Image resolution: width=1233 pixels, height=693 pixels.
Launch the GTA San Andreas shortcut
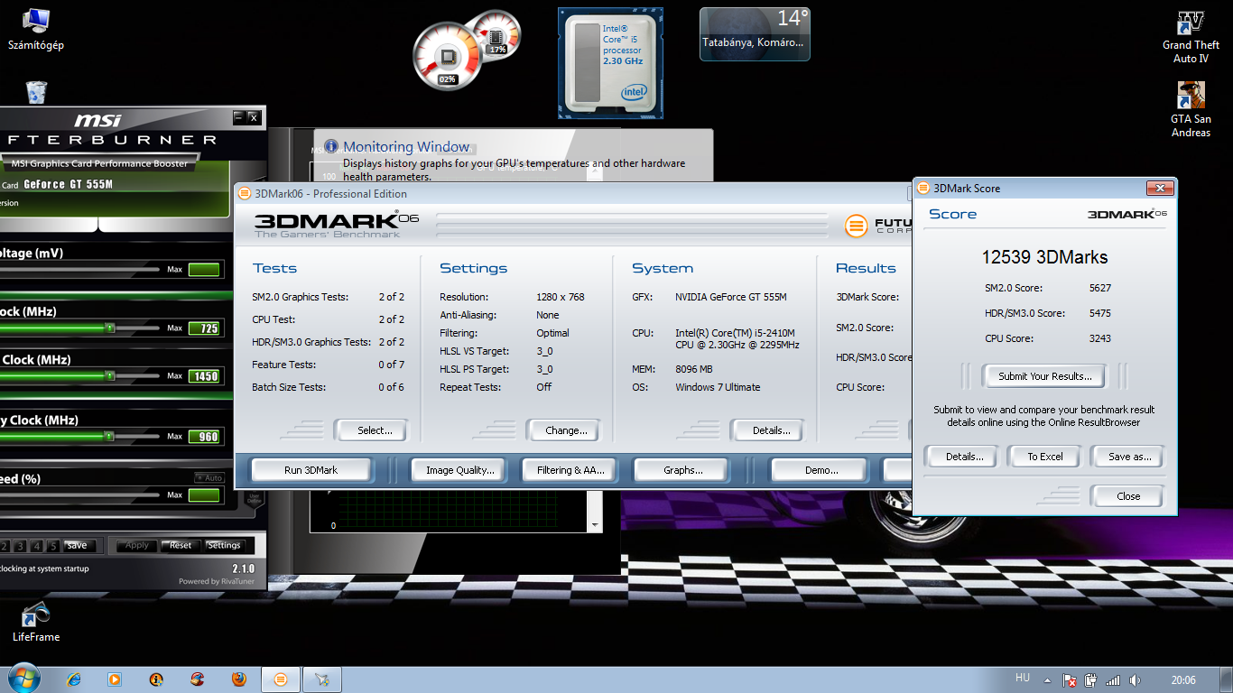click(x=1191, y=109)
